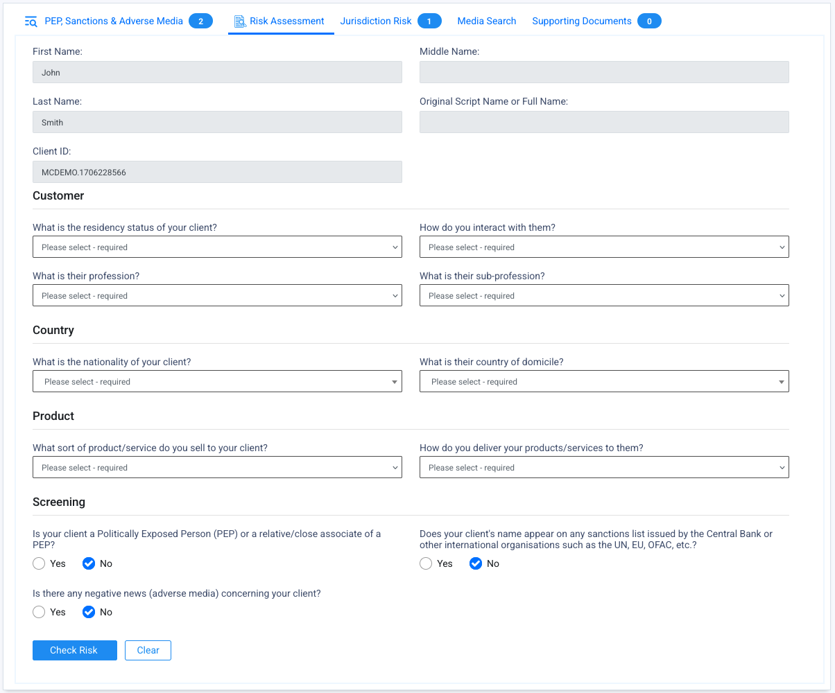Click the 'Middle Name:' label
835x693 pixels.
(x=449, y=51)
